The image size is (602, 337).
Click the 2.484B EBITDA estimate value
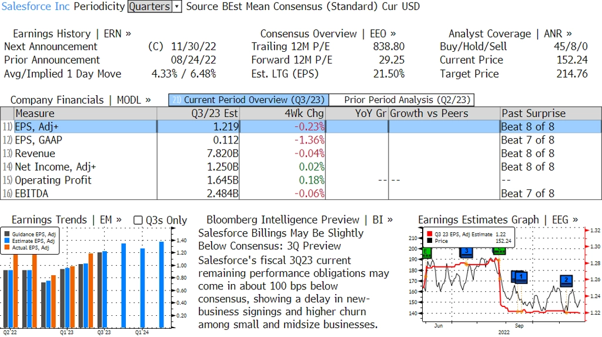point(223,193)
